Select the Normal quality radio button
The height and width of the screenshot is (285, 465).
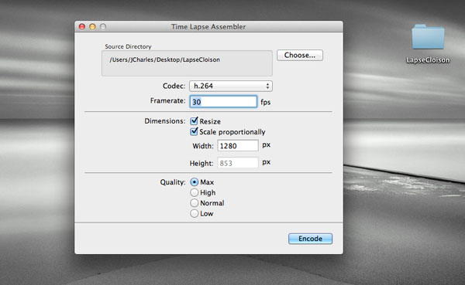(195, 203)
